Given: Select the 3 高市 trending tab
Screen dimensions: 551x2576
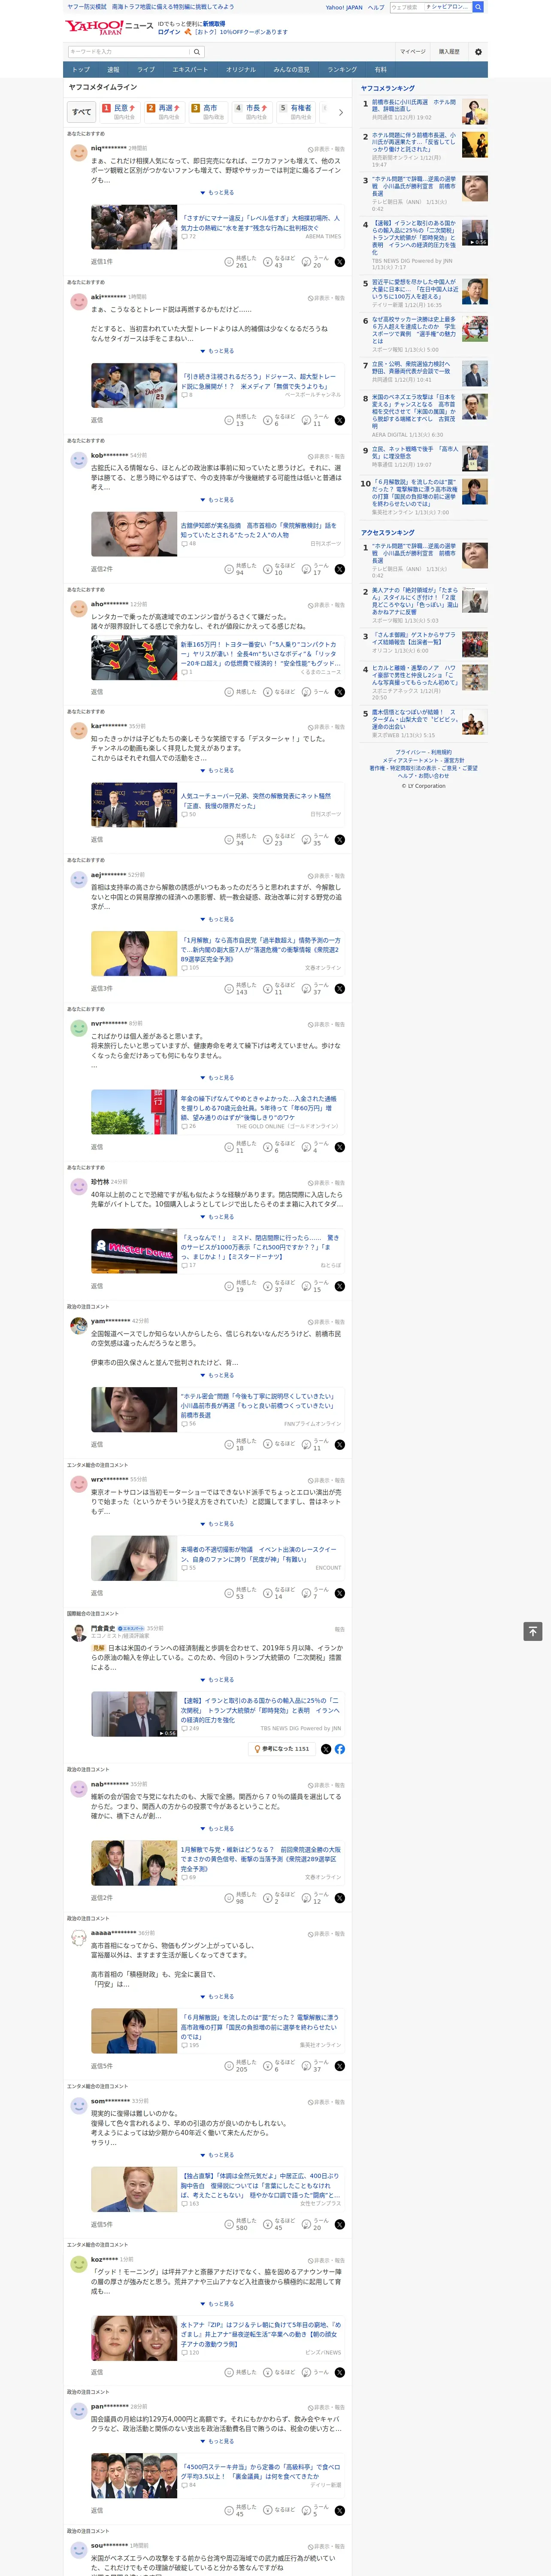Looking at the screenshot, I should [208, 112].
